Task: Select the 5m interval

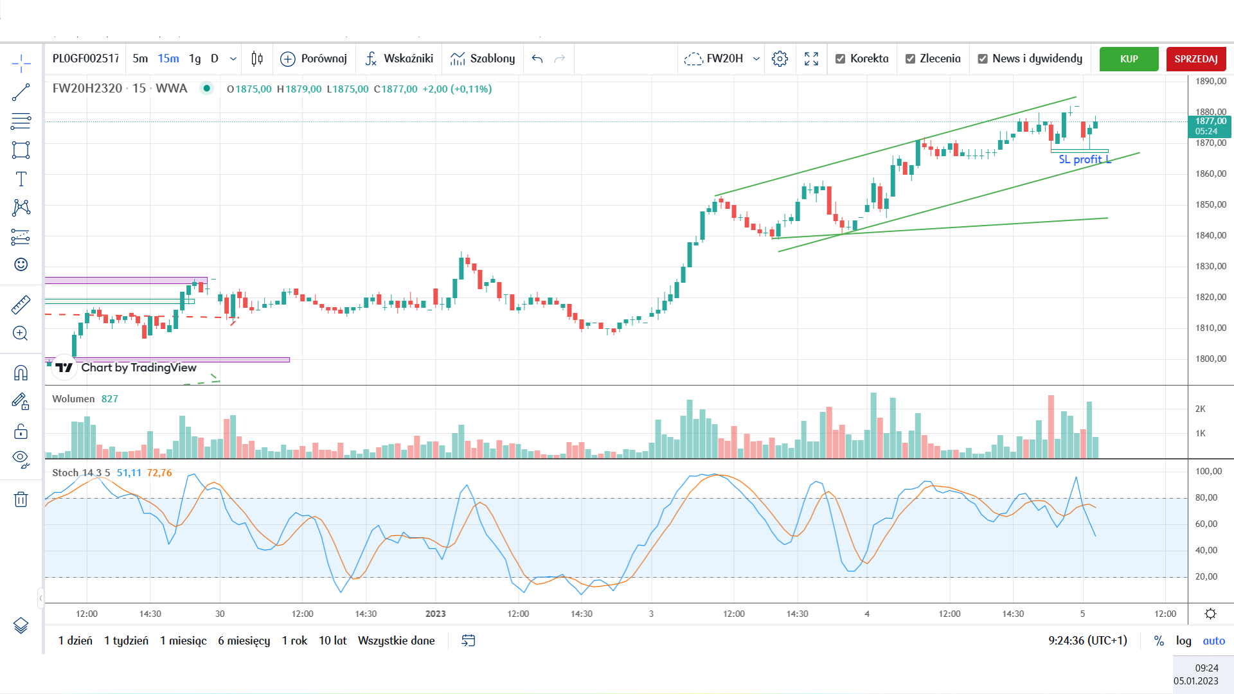Action: (x=140, y=58)
